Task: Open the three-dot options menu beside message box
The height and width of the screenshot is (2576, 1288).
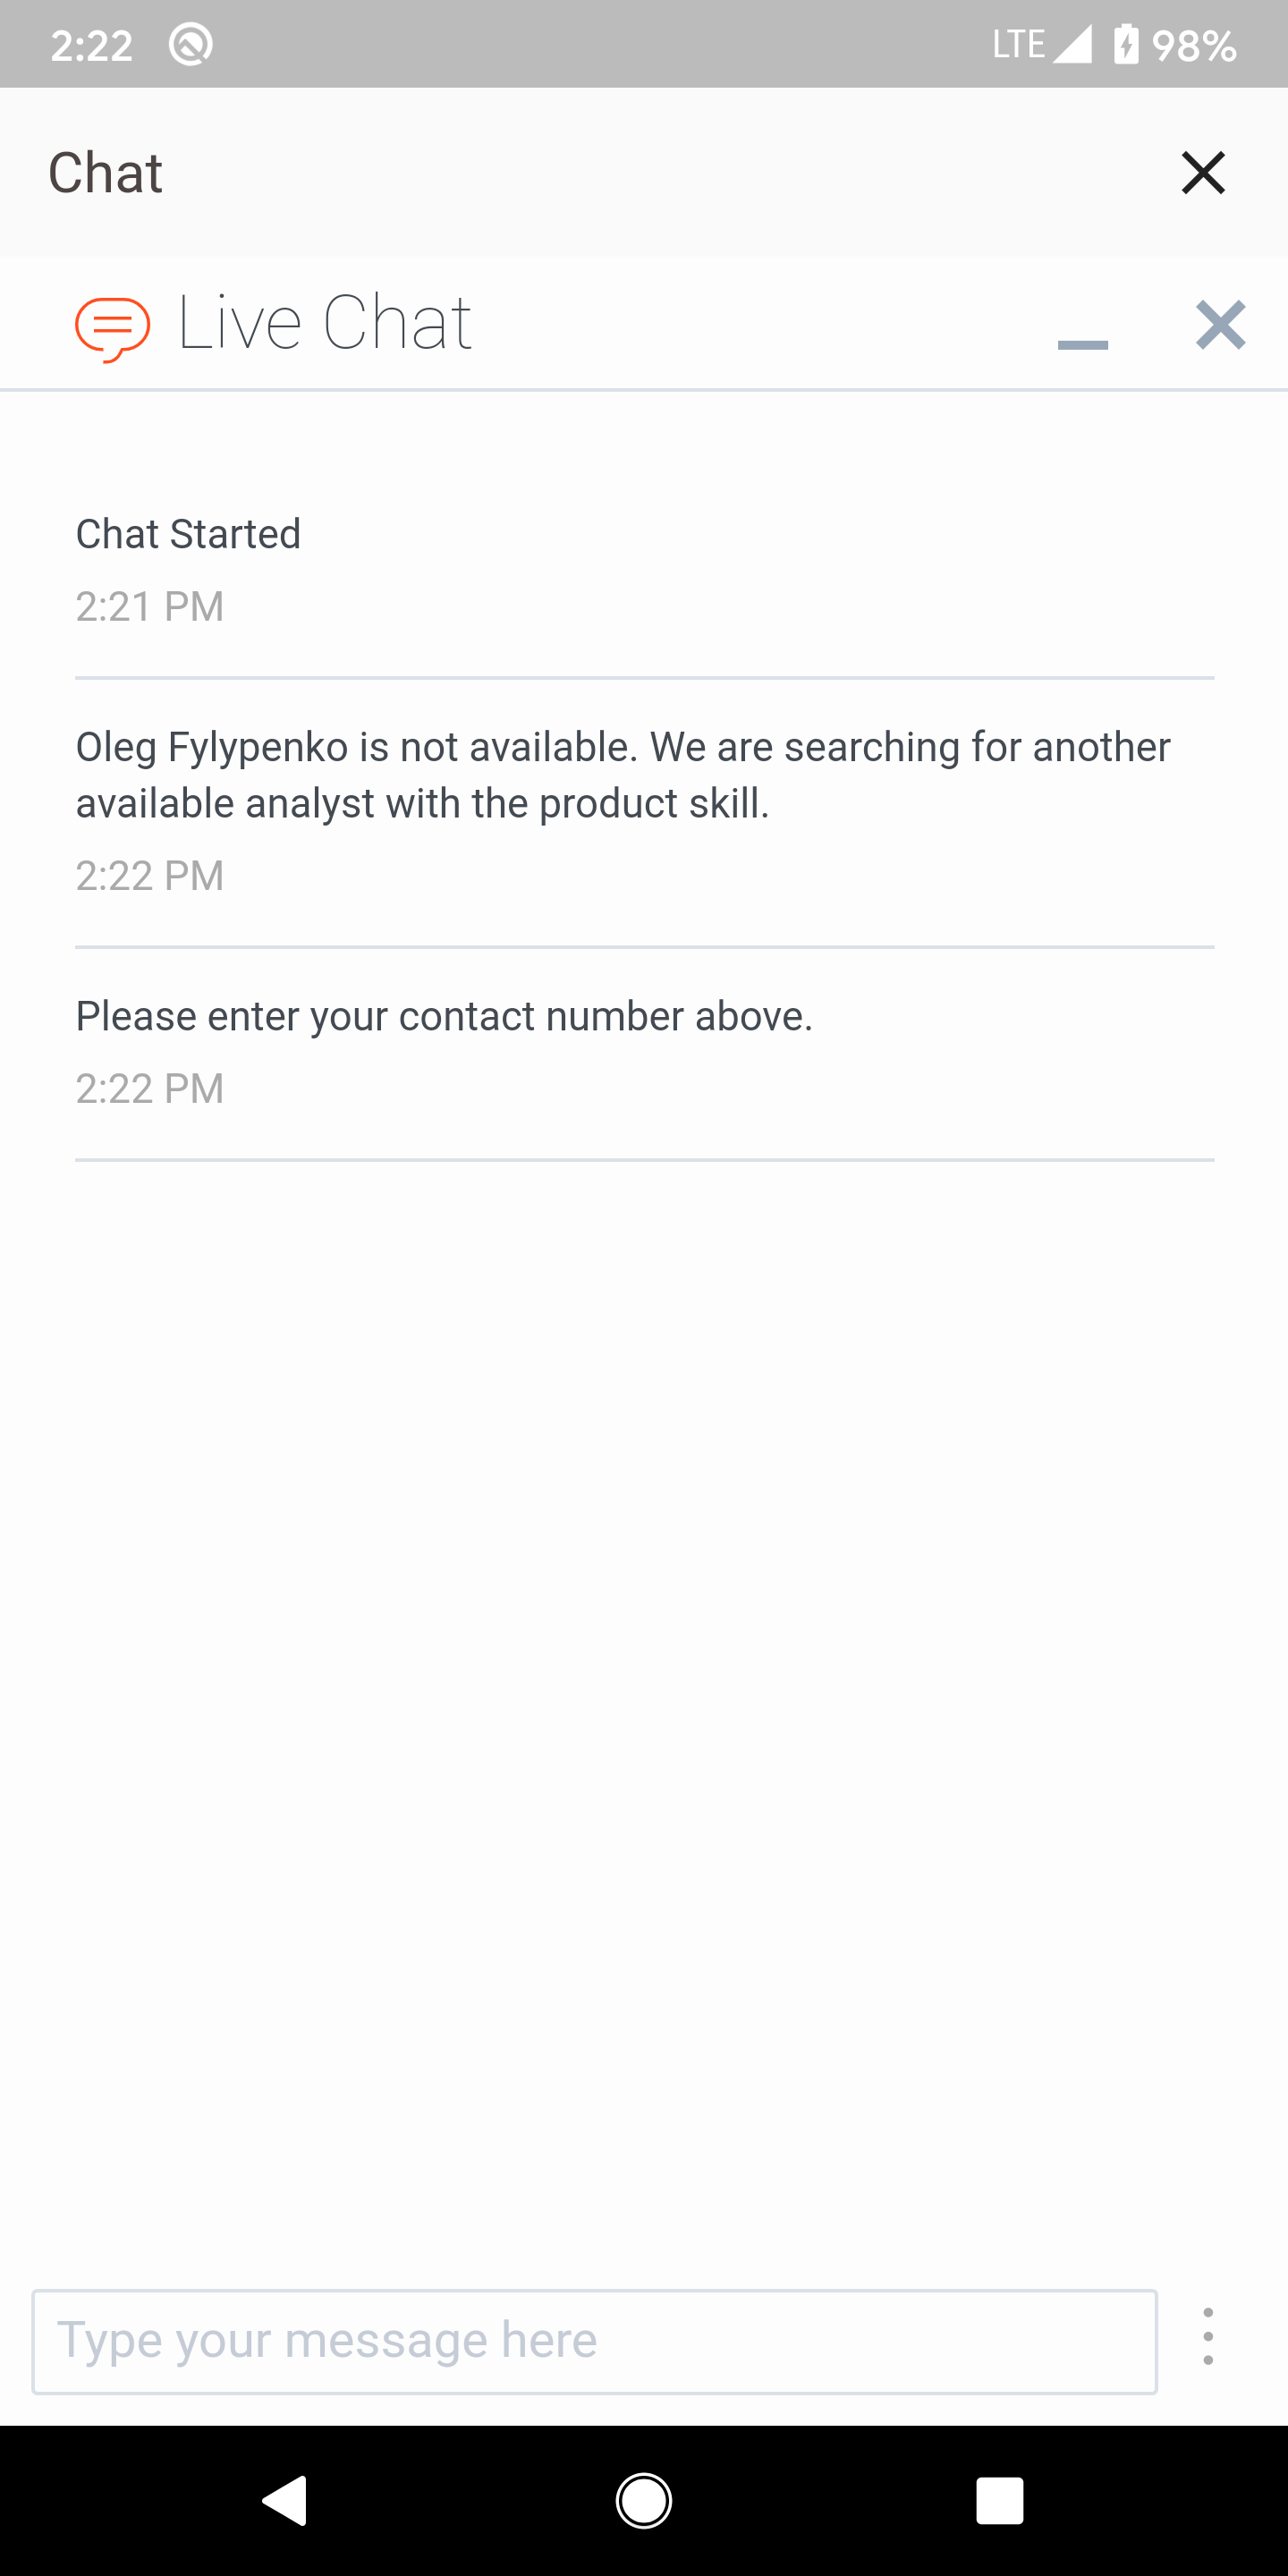Action: tap(1208, 2336)
